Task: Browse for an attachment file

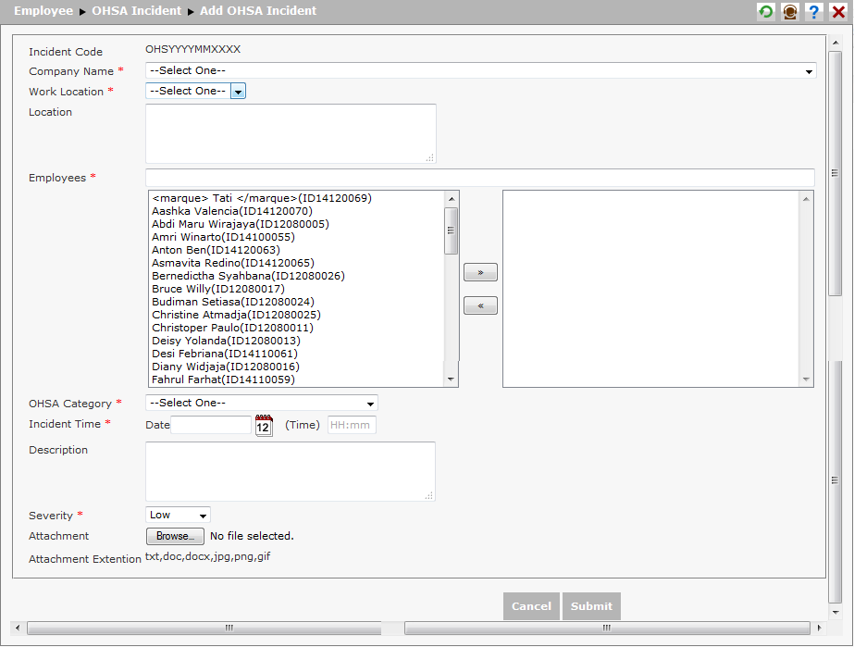Action: pos(174,536)
